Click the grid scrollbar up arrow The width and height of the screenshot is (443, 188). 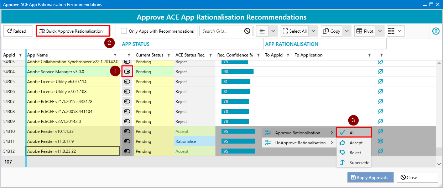point(439,63)
